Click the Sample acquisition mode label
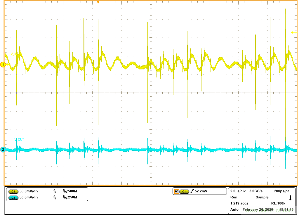The width and height of the screenshot is (299, 215). pyautogui.click(x=262, y=197)
